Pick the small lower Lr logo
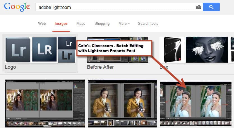The image size is (234, 128). (67, 56)
